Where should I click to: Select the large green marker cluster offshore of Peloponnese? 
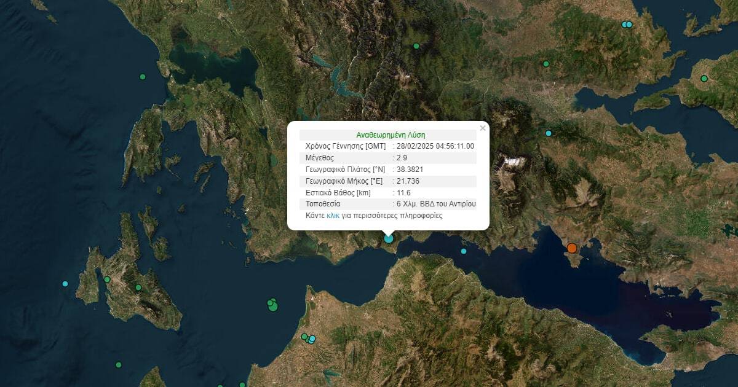272,305
